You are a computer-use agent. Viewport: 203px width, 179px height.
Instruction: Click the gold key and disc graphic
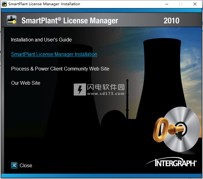click(x=177, y=130)
